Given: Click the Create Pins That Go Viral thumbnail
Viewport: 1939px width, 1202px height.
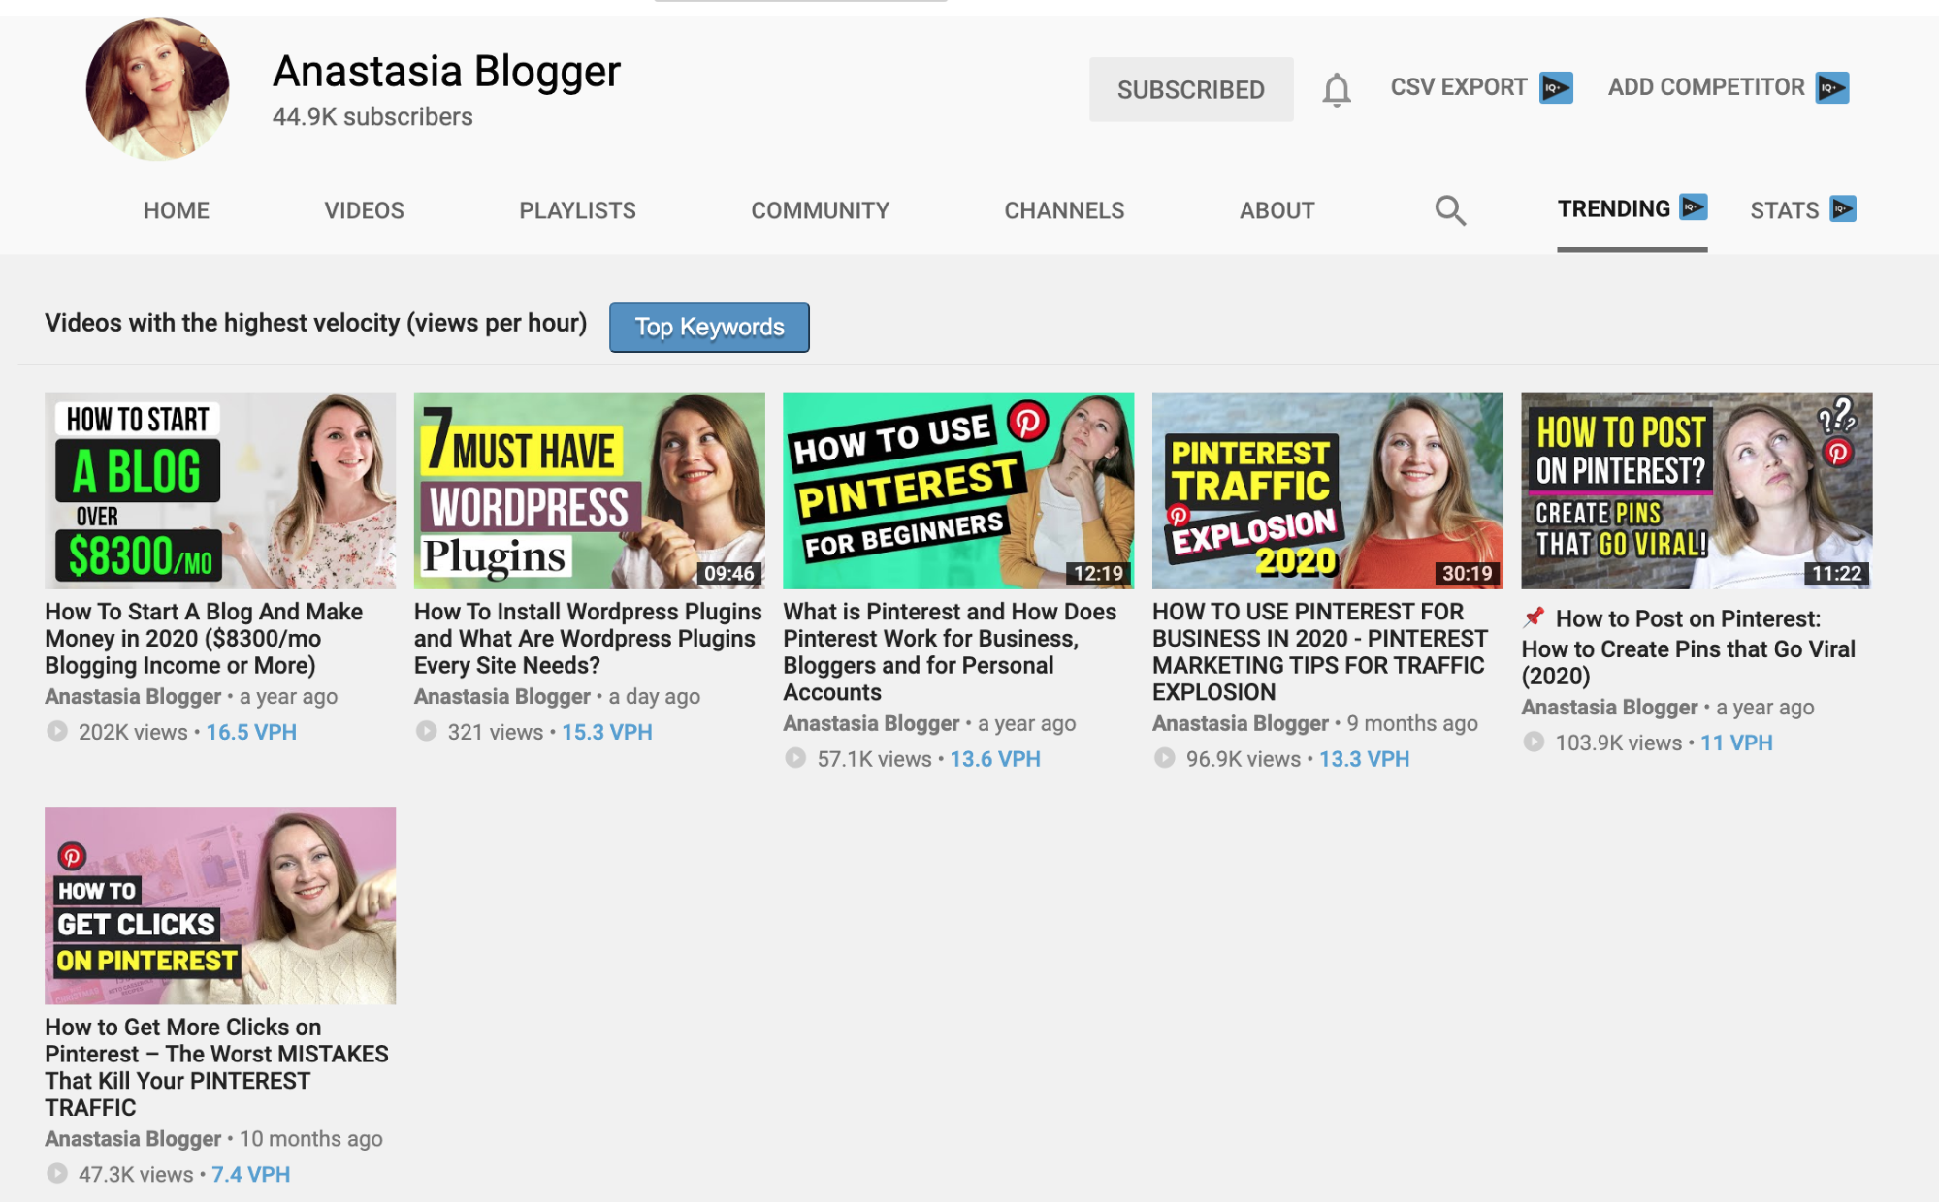Looking at the screenshot, I should click(1697, 490).
